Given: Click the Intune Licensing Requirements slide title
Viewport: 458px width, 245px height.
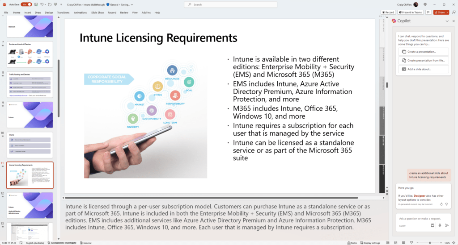Looking at the screenshot, I should coord(158,38).
